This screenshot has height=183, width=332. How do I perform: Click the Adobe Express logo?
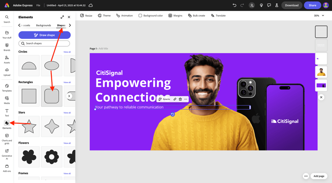click(x=7, y=5)
